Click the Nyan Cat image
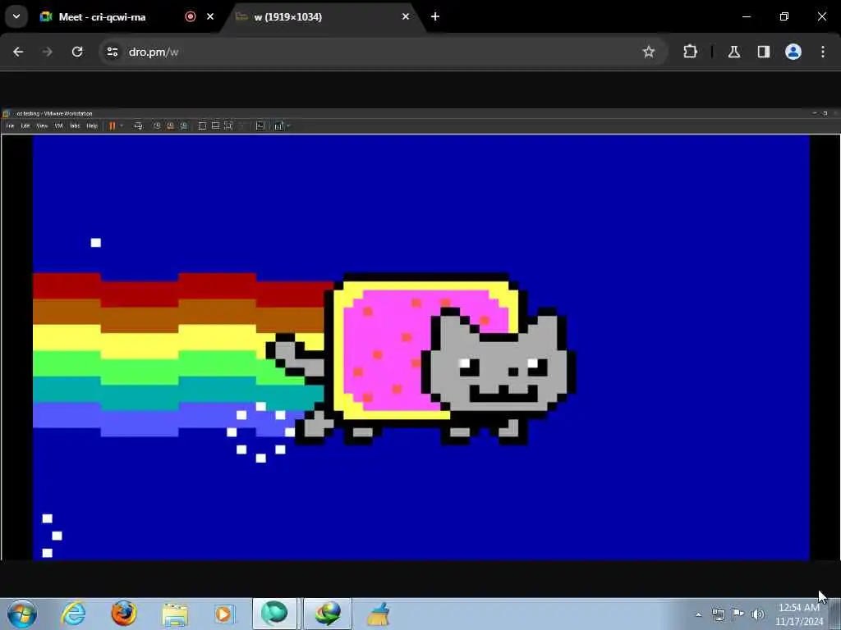This screenshot has height=630, width=841. (x=421, y=347)
